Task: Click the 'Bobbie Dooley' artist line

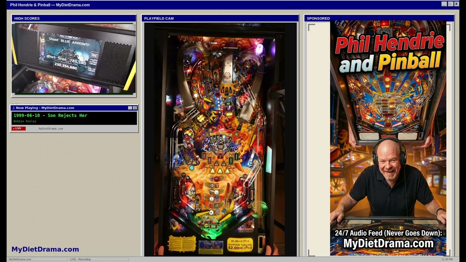Action: click(x=25, y=121)
